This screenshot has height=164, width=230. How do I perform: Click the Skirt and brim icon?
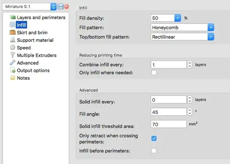(13, 32)
